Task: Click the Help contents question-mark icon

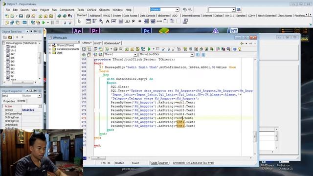Action: click(x=70, y=16)
